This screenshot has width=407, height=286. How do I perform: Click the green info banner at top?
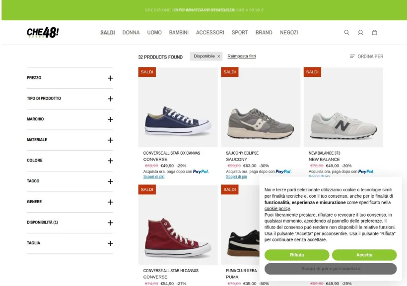click(204, 10)
